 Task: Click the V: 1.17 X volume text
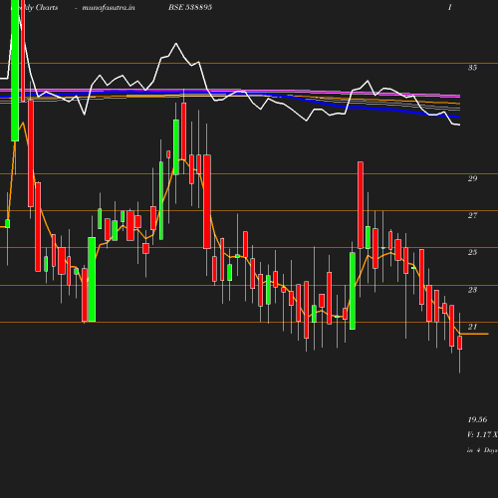click(482, 434)
